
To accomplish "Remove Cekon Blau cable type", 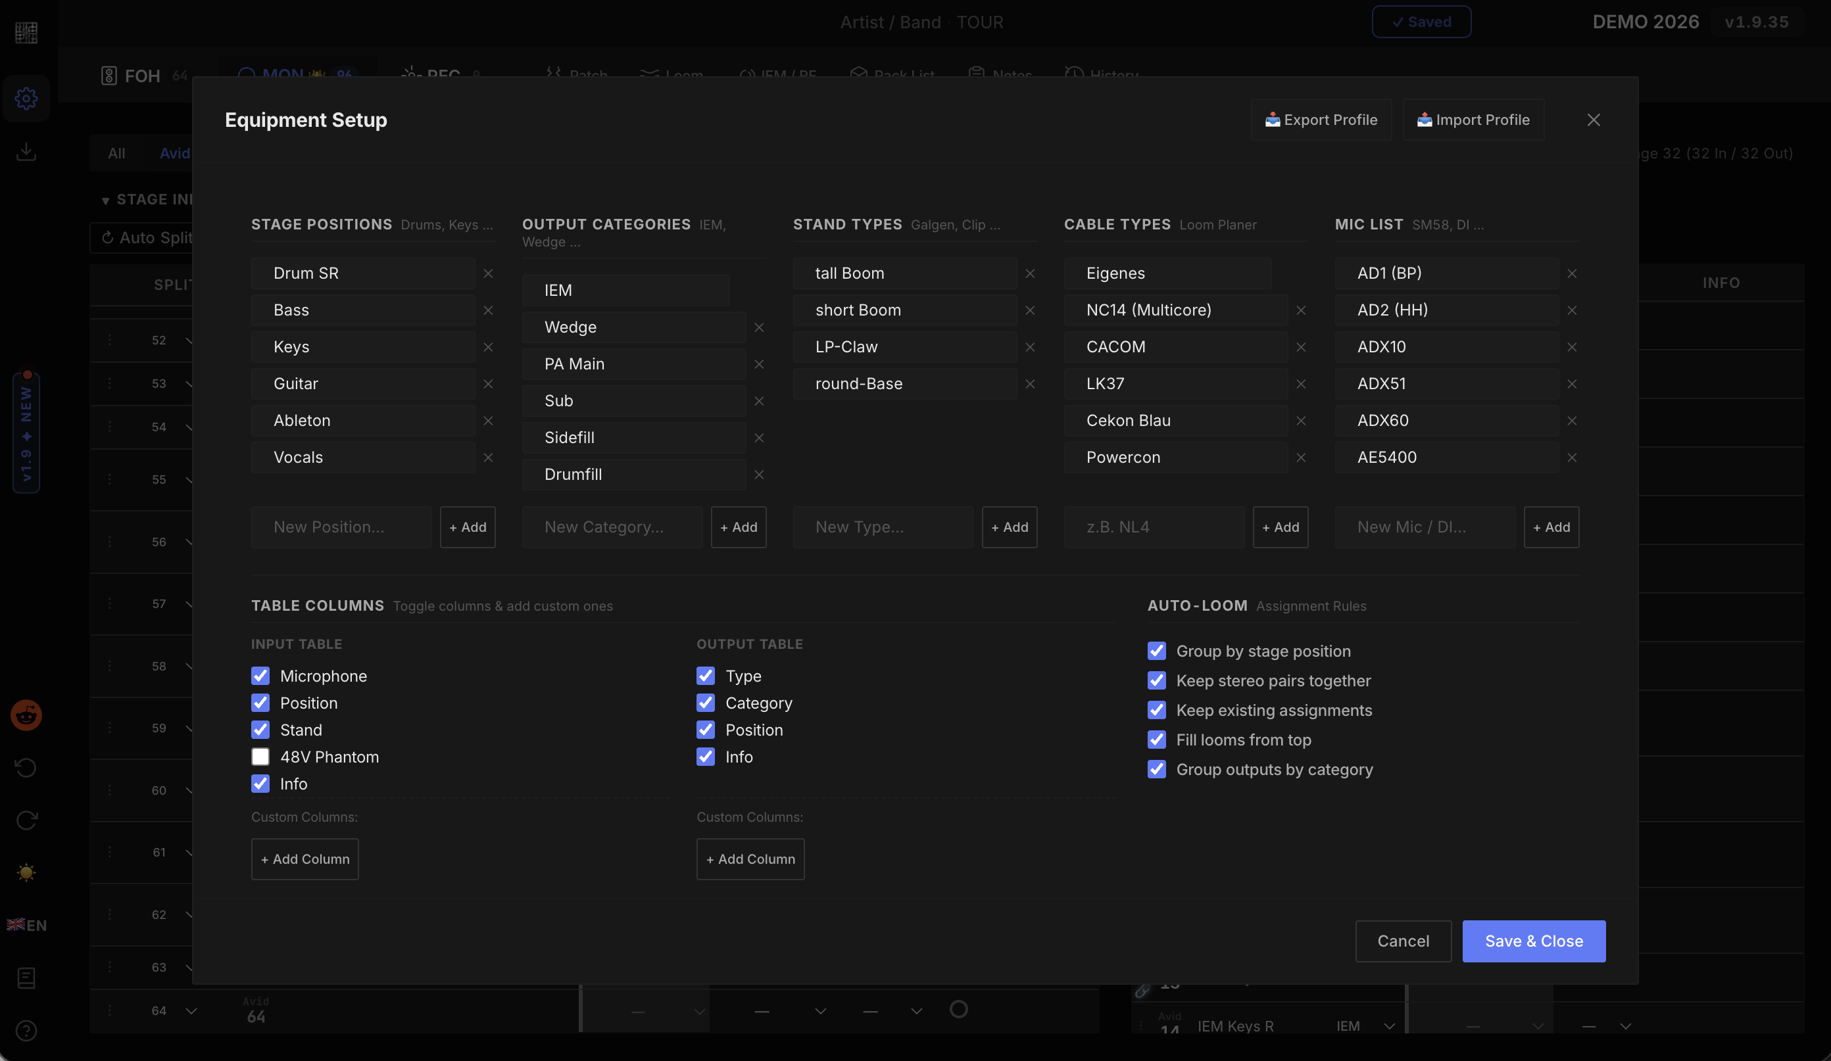I will 1302,421.
